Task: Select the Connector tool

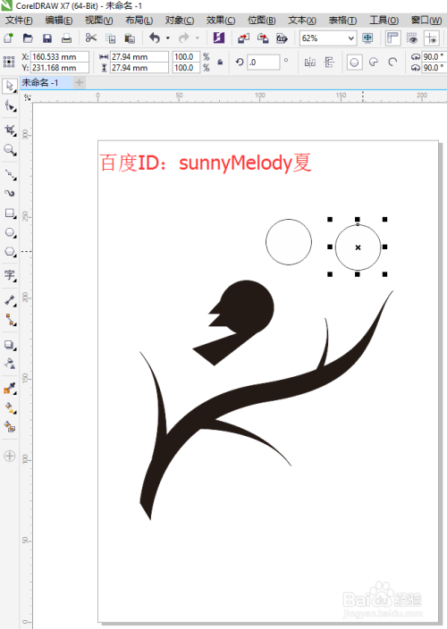Action: point(10,320)
